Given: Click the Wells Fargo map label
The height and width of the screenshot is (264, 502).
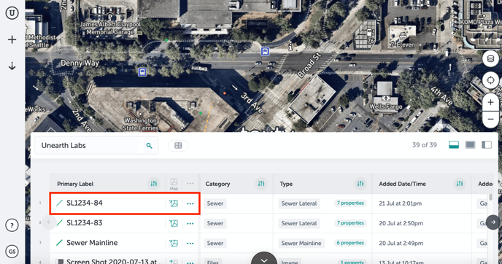Looking at the screenshot, I should tap(386, 106).
